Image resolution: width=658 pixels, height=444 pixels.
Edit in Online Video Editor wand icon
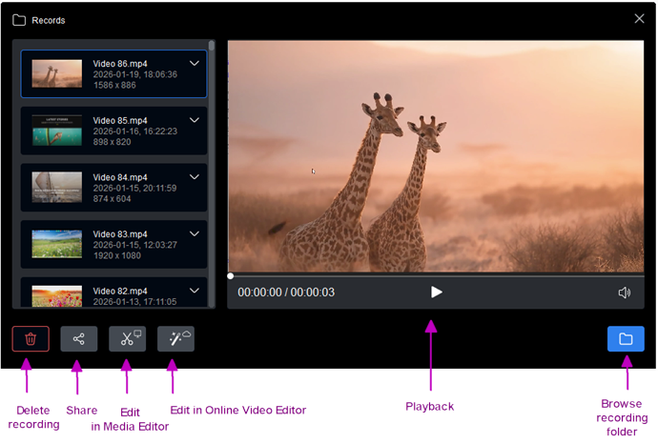click(x=175, y=339)
